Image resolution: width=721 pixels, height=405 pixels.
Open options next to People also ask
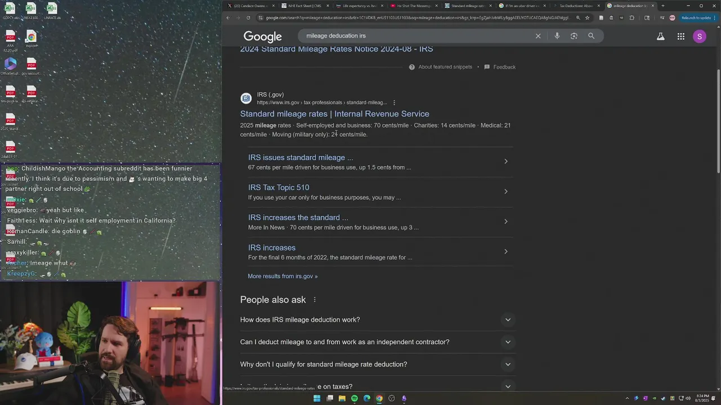tap(315, 300)
